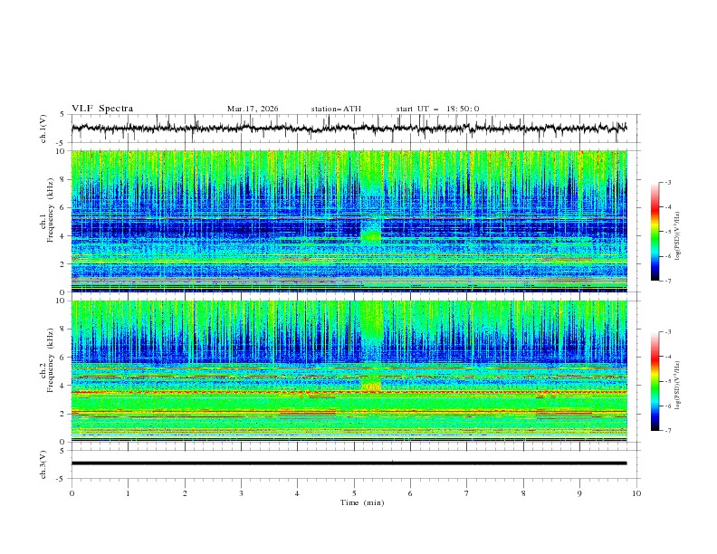Click the 'ch.1(V)' waveform axis label

click(43, 129)
